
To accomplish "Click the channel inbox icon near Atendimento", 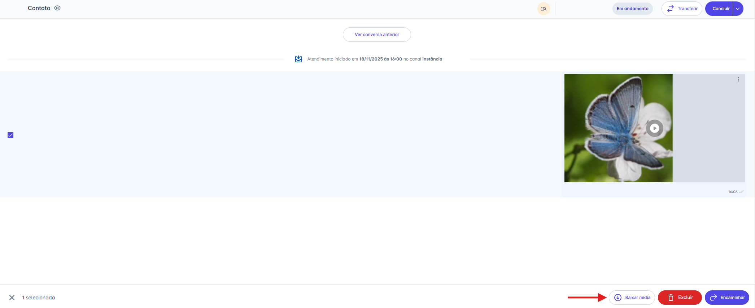I will [x=298, y=59].
